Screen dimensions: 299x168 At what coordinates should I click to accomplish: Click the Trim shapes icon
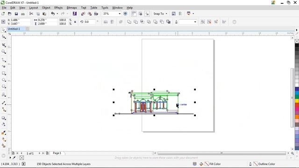135,22
